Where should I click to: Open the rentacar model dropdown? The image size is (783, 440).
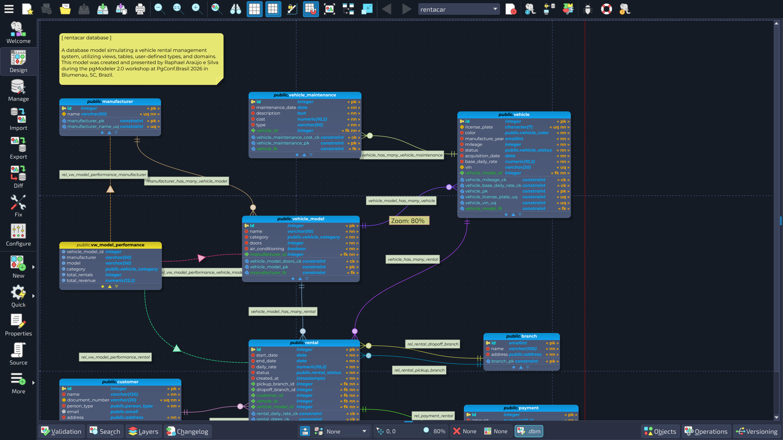coord(459,9)
